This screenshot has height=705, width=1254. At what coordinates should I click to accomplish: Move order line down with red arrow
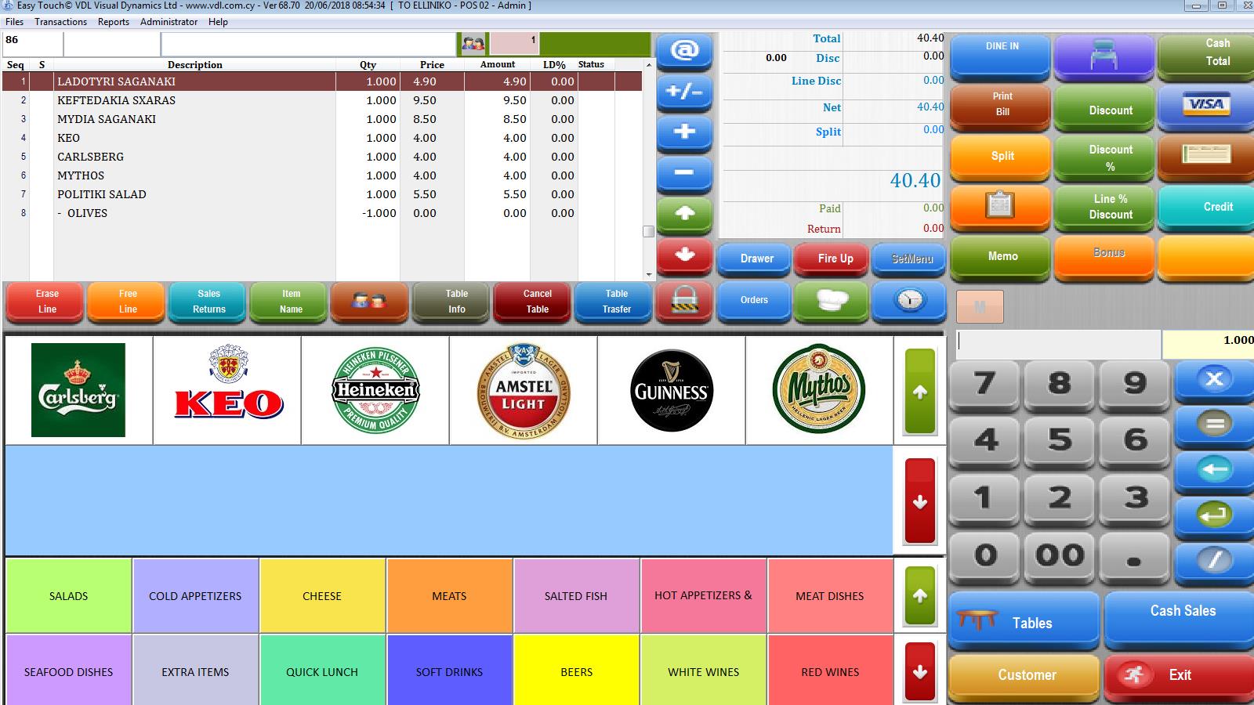point(684,256)
